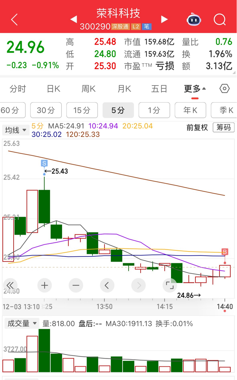
Task: Tap the 深股通 badge
Action: coord(121,27)
